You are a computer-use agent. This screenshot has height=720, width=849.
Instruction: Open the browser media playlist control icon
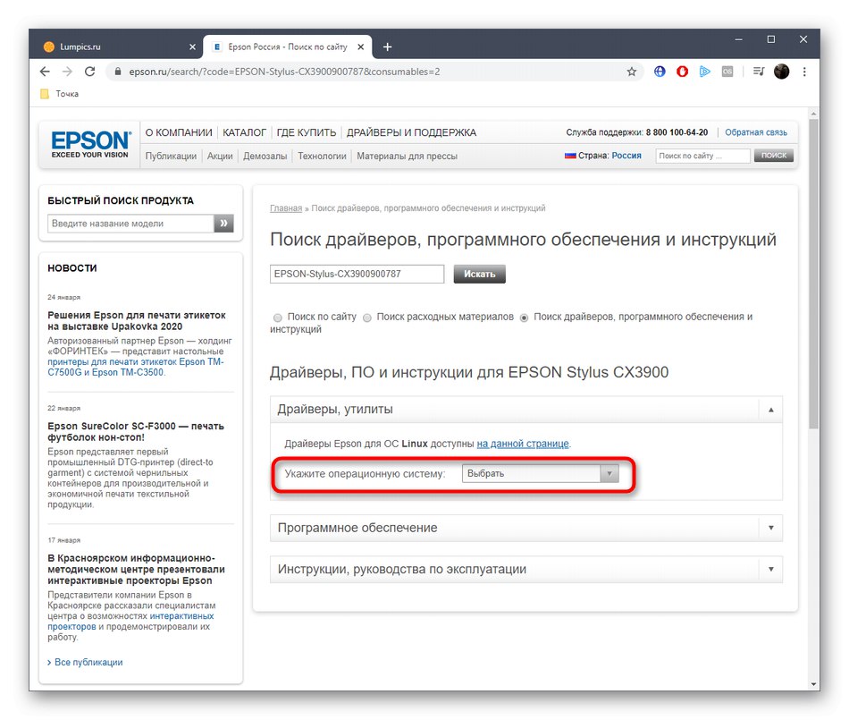click(x=757, y=71)
